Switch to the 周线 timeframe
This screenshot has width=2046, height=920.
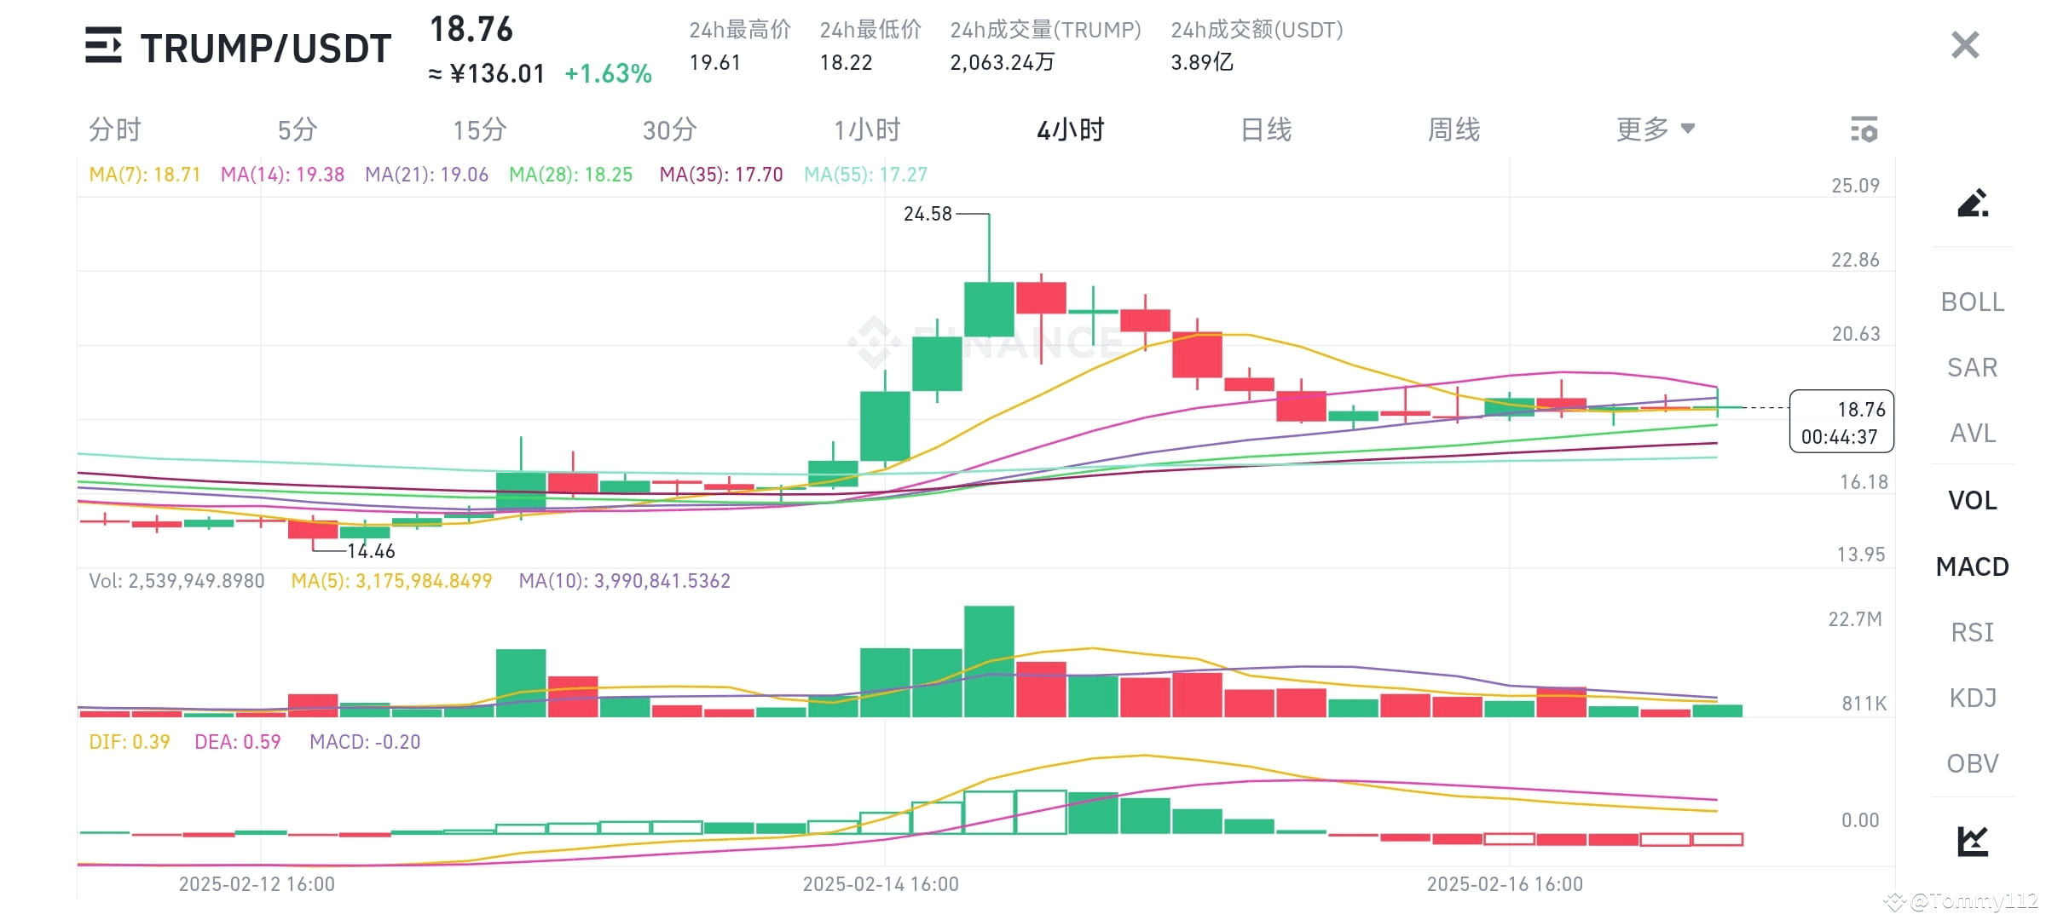pos(1455,129)
